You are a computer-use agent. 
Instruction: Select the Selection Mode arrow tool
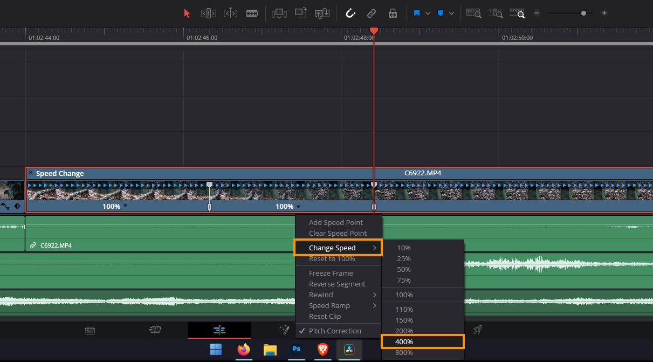(187, 13)
